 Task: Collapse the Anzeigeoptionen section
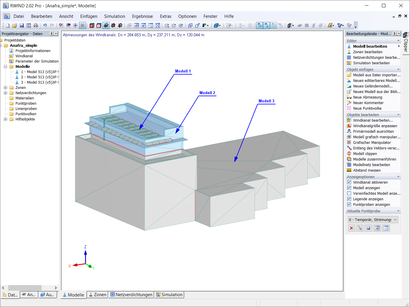pos(398,177)
